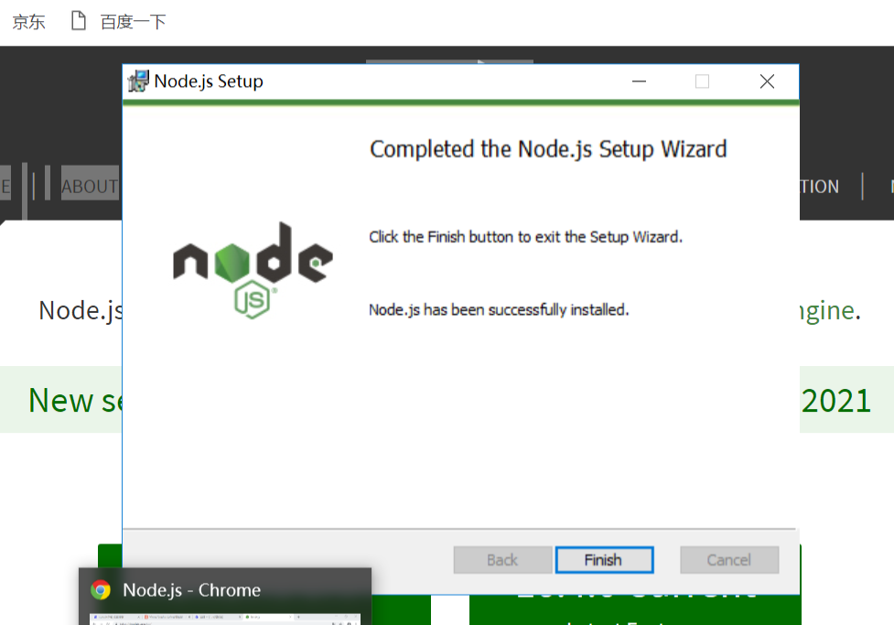Click the green banner text starting with New

75,400
